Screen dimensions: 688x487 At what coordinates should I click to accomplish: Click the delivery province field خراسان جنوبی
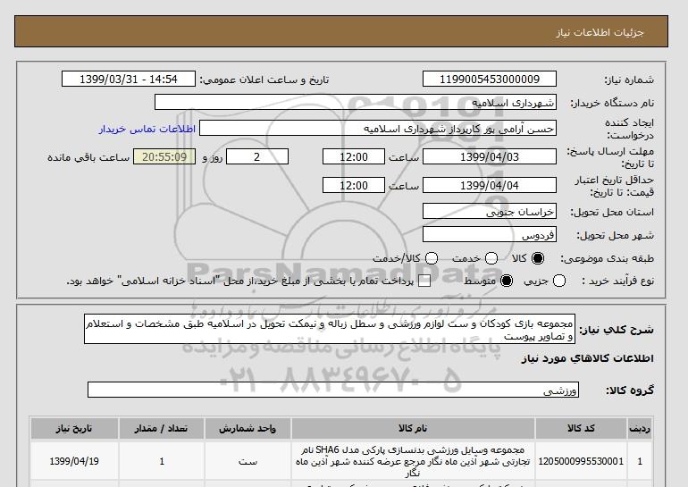coord(490,211)
